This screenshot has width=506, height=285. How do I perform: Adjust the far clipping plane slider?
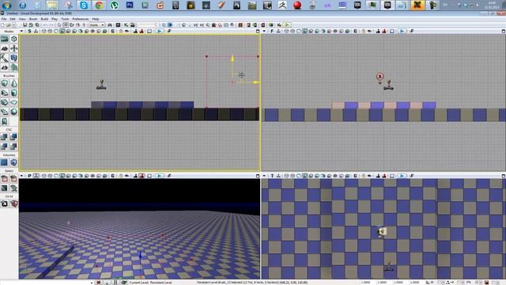(x=148, y=25)
